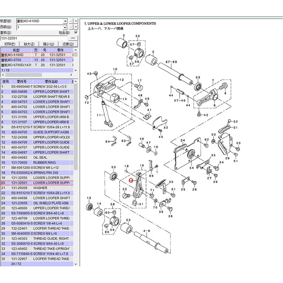The image size is (283, 283).
Task: Click parts list vertical scrollbar thumb
Action: (76, 126)
